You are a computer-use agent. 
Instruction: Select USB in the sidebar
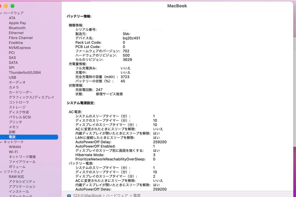[x=12, y=77]
